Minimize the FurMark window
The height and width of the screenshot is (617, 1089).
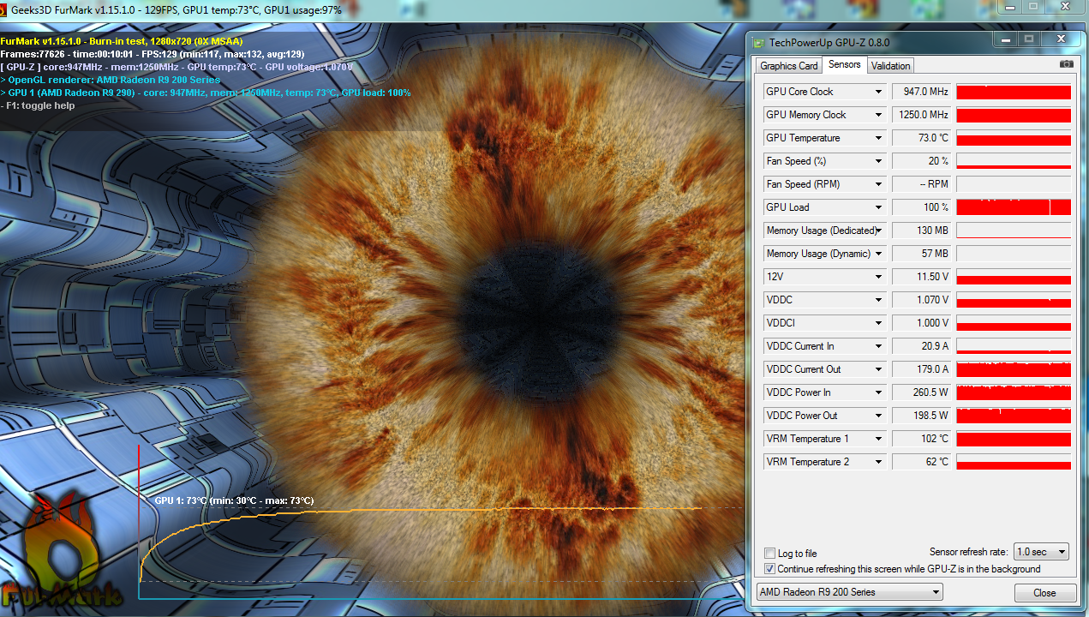[1009, 7]
